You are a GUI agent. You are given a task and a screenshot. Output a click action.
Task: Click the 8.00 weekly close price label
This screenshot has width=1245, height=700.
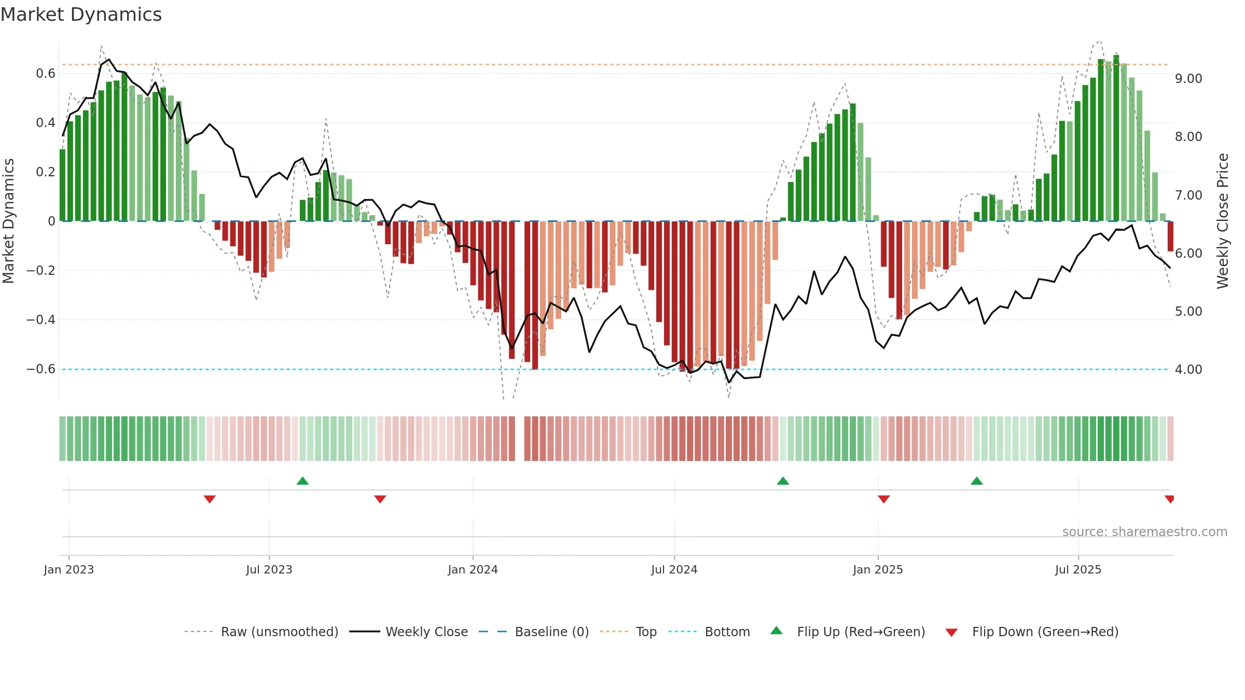[1188, 136]
